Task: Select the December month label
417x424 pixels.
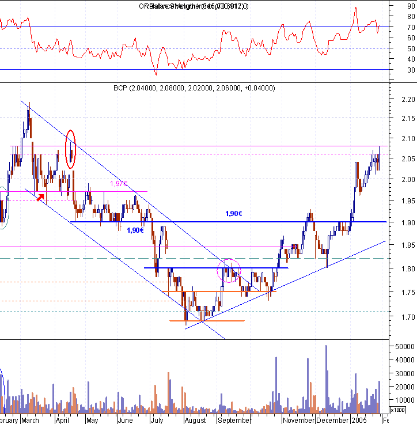Action: [333, 421]
